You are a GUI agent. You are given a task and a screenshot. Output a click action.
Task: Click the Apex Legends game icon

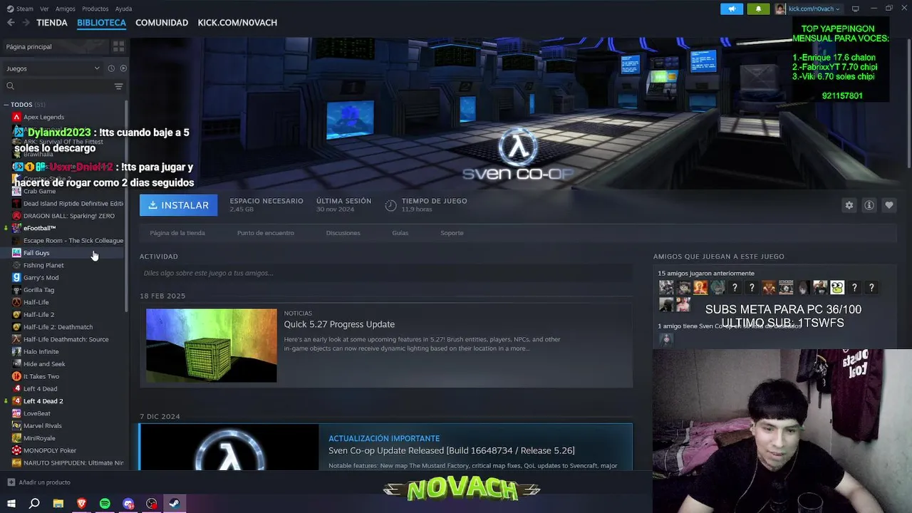point(16,117)
